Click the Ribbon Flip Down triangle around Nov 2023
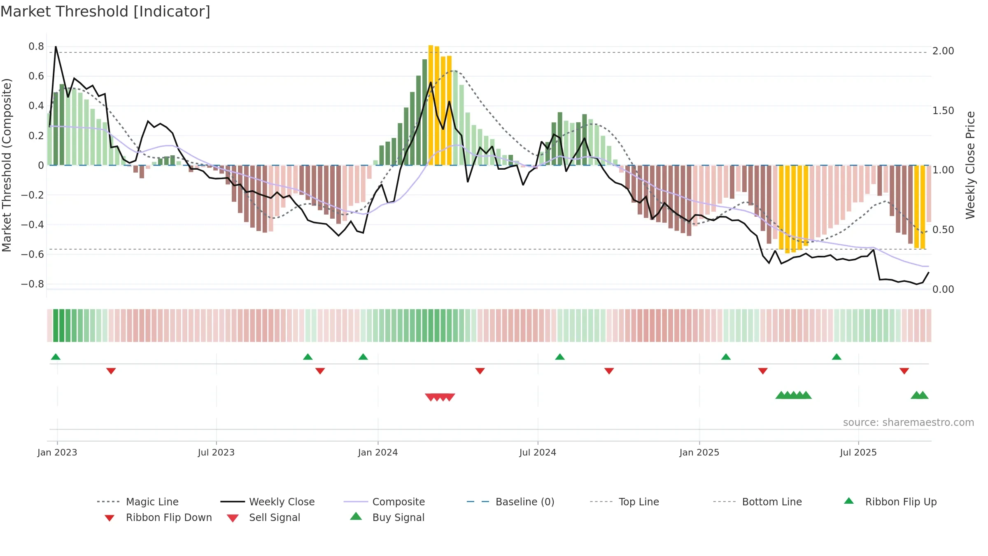 (x=320, y=371)
